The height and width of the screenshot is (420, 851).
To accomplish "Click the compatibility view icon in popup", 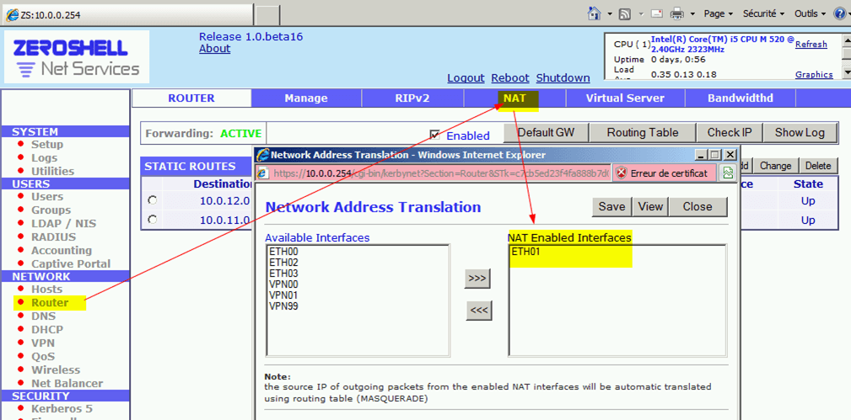I will click(x=727, y=173).
